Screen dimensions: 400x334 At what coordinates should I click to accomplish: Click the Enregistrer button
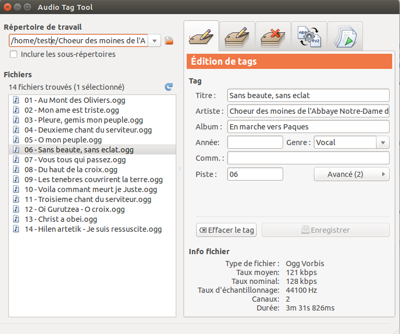[x=325, y=230]
